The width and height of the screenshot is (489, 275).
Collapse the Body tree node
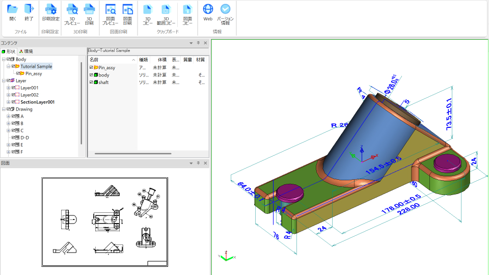pyautogui.click(x=4, y=60)
